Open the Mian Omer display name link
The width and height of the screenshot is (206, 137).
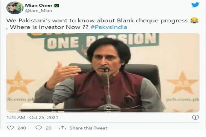(x=39, y=5)
